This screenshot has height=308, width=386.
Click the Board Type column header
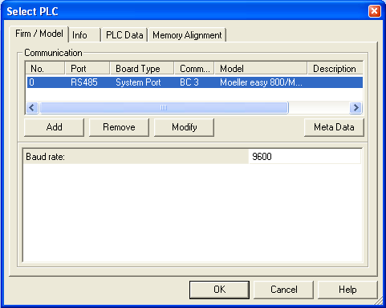coord(142,69)
